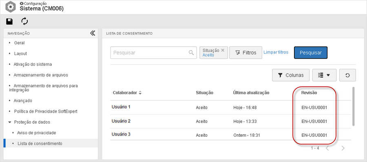Click the save disk icon

click(9, 22)
